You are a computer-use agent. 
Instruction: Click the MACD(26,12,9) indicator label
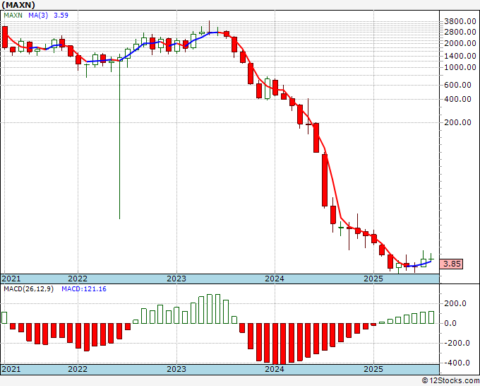pyautogui.click(x=28, y=289)
